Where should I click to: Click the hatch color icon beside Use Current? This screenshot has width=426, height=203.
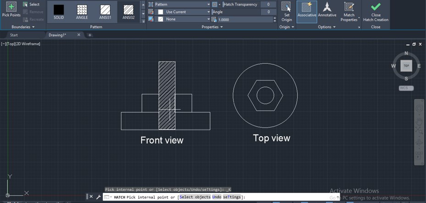click(151, 11)
